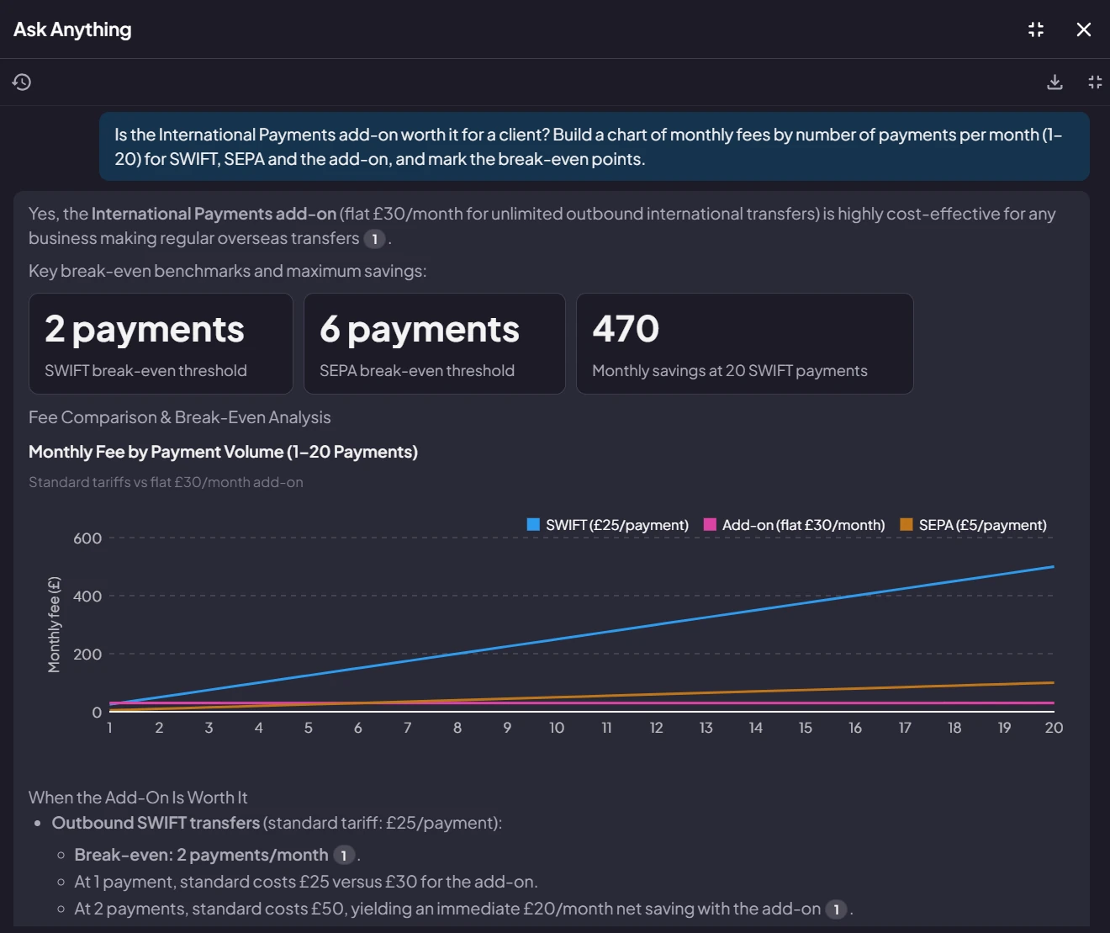The image size is (1110, 933).
Task: Click the 'Monthly Fee by Payment Volume (1–20 Payments)' heading
Action: 223,452
